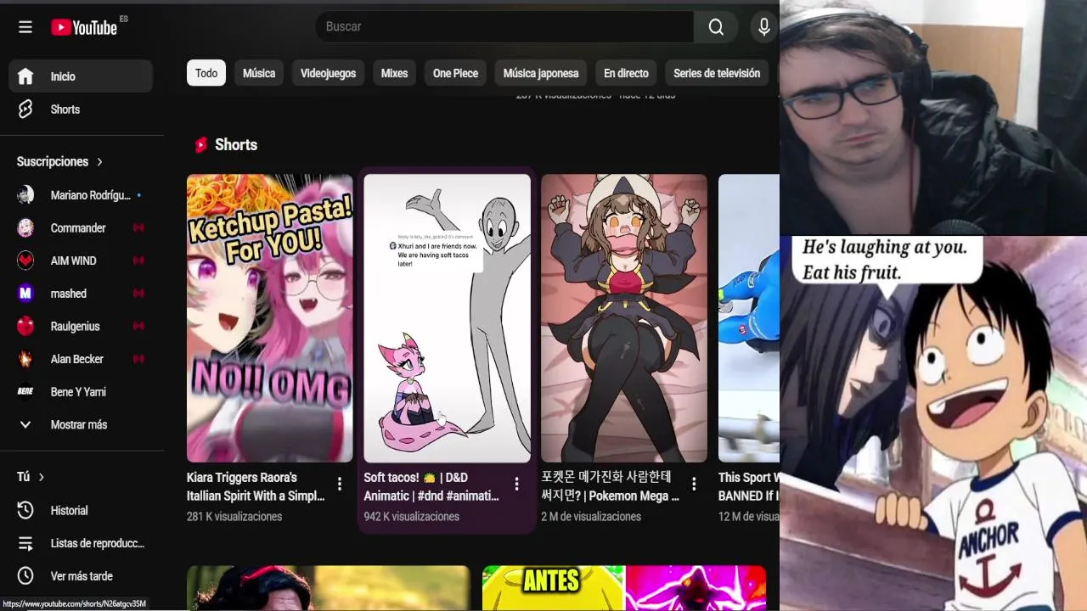Open Listas de reproducción playlist icon

click(25, 543)
